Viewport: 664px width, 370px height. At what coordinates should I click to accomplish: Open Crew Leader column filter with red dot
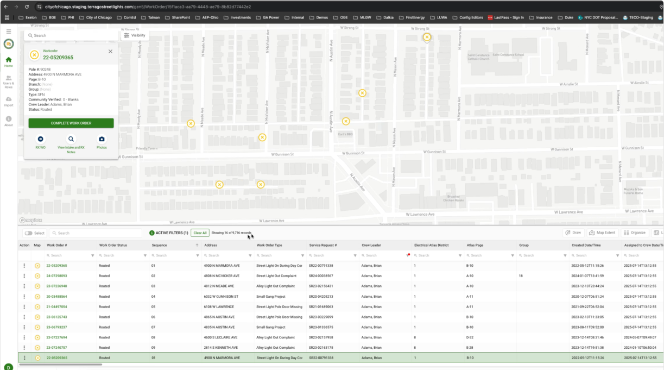[408, 255]
